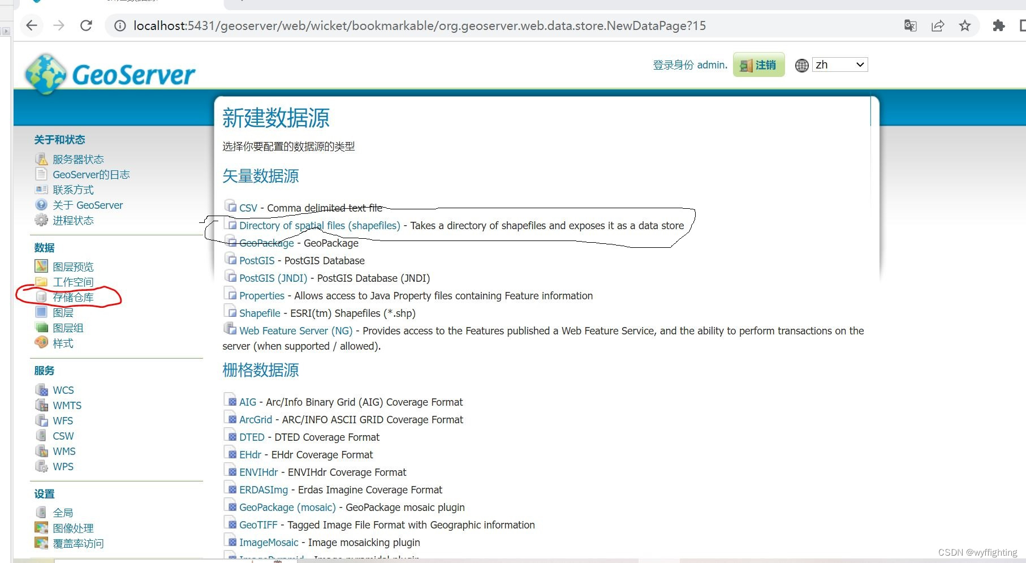Viewport: 1026px width, 563px height.
Task: Click the 联系方式 card icon
Action: [41, 190]
